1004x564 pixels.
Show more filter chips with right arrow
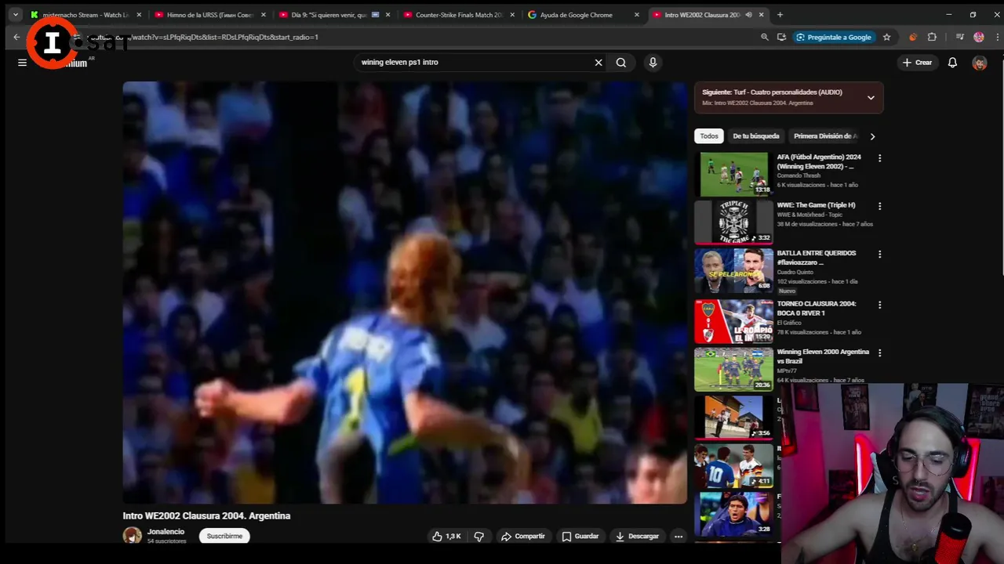pyautogui.click(x=872, y=136)
